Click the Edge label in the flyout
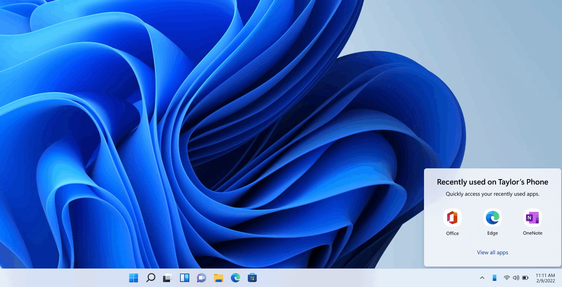The image size is (562, 287). click(x=493, y=233)
